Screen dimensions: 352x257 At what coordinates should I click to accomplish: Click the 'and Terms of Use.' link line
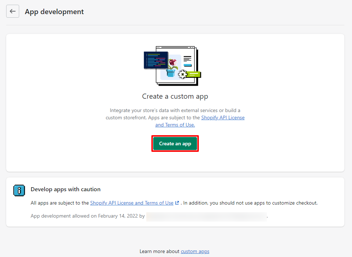tap(175, 125)
